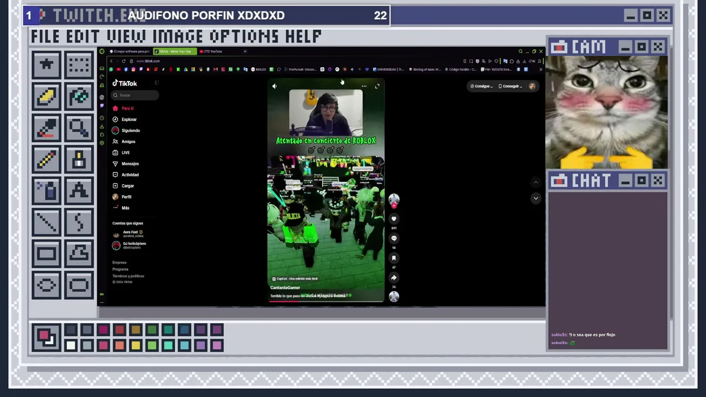The width and height of the screenshot is (706, 397).
Task: Open the video more options dots
Action: click(x=364, y=86)
